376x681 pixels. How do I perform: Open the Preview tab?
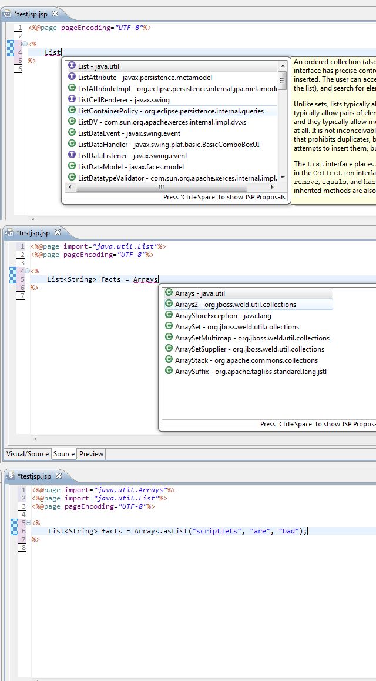(91, 454)
